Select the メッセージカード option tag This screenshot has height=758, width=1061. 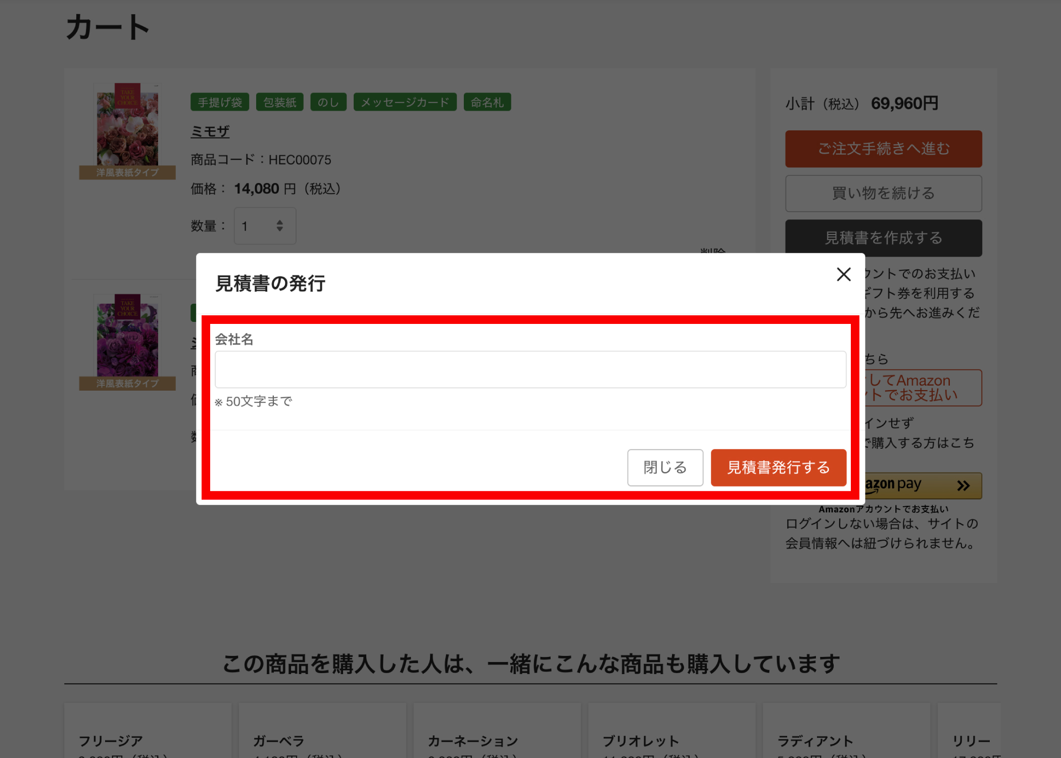point(404,102)
